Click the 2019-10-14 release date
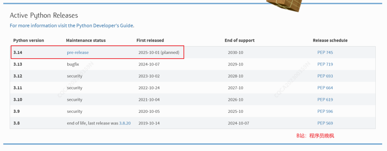Image resolution: width=387 pixels, height=151 pixels. pyautogui.click(x=149, y=123)
